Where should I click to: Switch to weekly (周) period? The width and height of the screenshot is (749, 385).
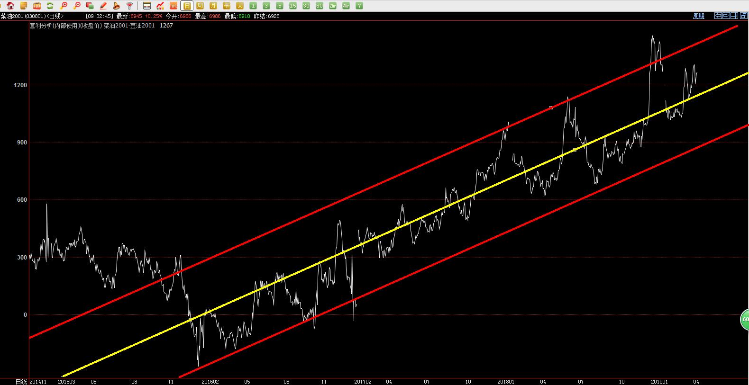point(200,6)
